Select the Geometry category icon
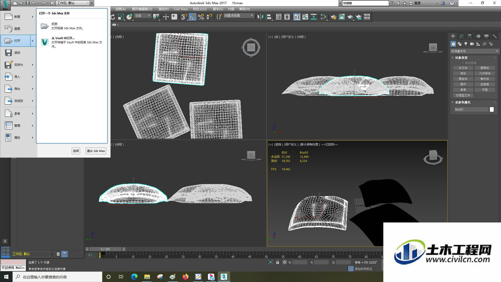 click(x=453, y=44)
